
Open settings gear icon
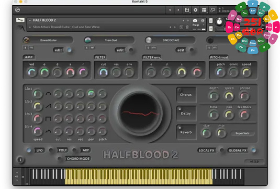pos(195,10)
